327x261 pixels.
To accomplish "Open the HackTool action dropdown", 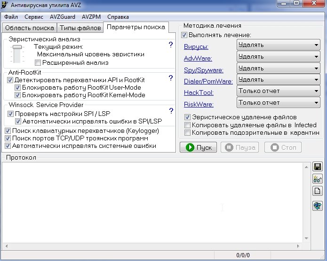I will click(x=278, y=91).
